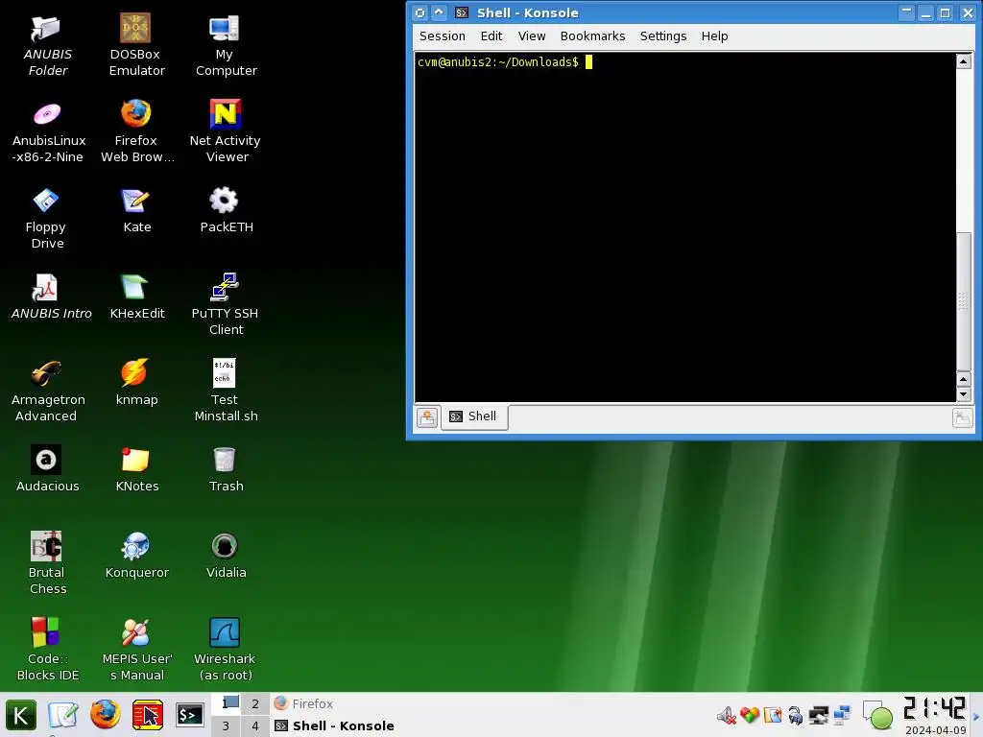Viewport: 983px width, 737px height.
Task: Select the Shell session tab
Action: pos(474,416)
